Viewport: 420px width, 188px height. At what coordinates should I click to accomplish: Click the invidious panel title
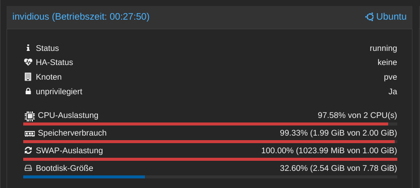click(81, 17)
